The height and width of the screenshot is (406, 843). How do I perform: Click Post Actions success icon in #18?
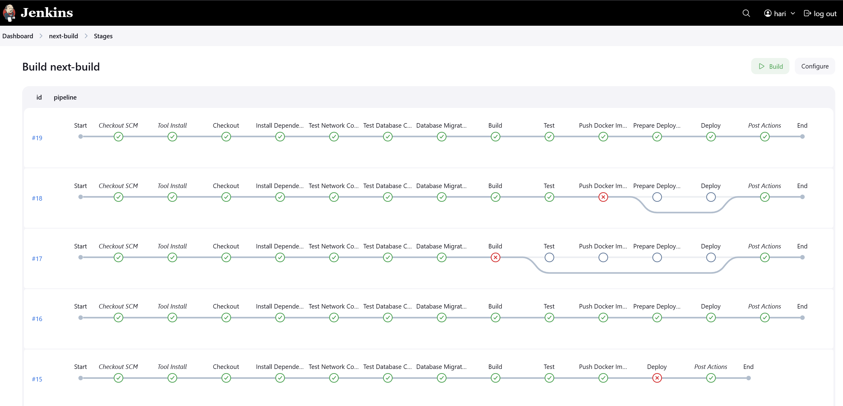point(765,197)
